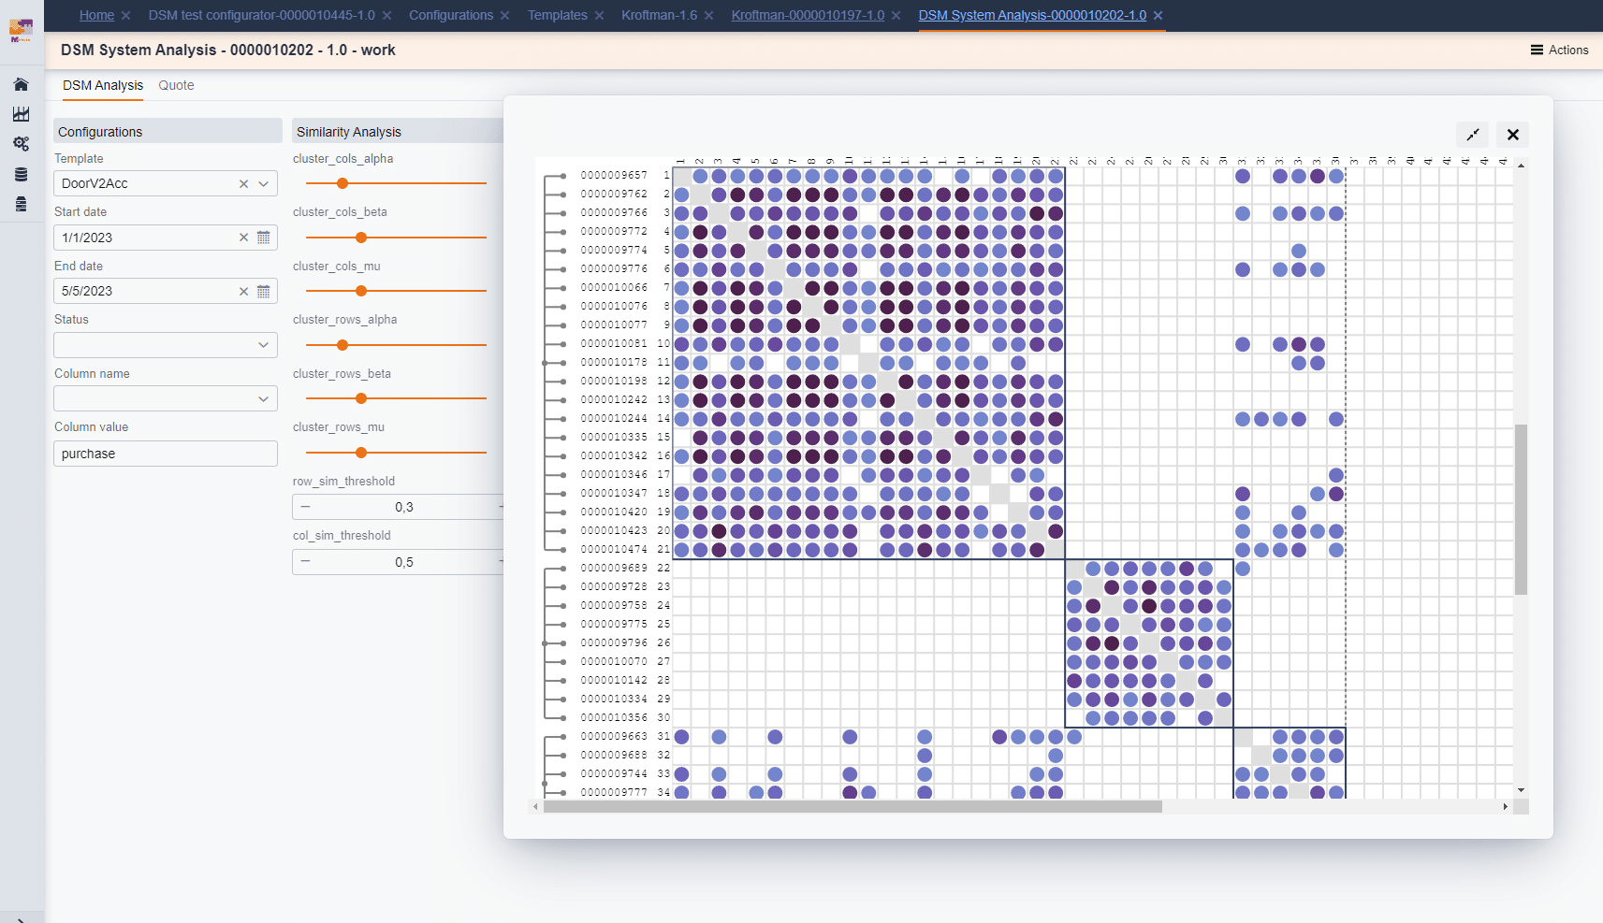Close the Kroftman-1.6 tab
This screenshot has width=1603, height=923.
coord(708,16)
